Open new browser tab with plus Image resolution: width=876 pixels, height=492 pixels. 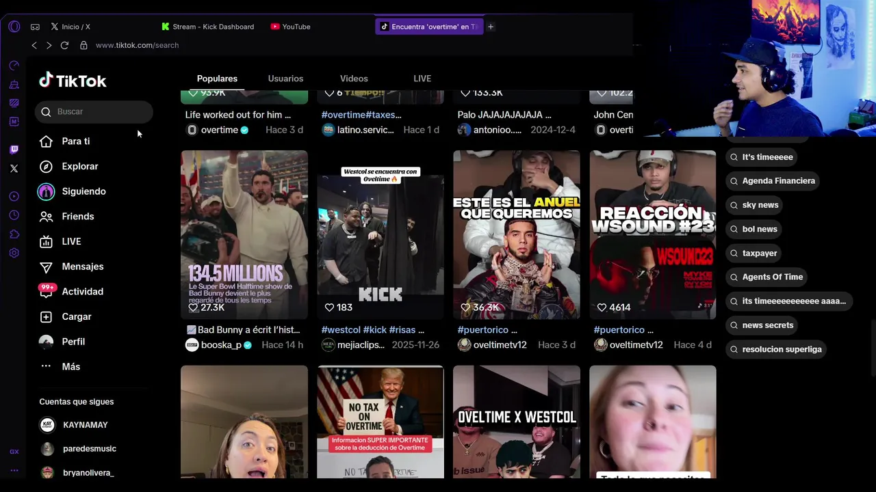pyautogui.click(x=491, y=27)
